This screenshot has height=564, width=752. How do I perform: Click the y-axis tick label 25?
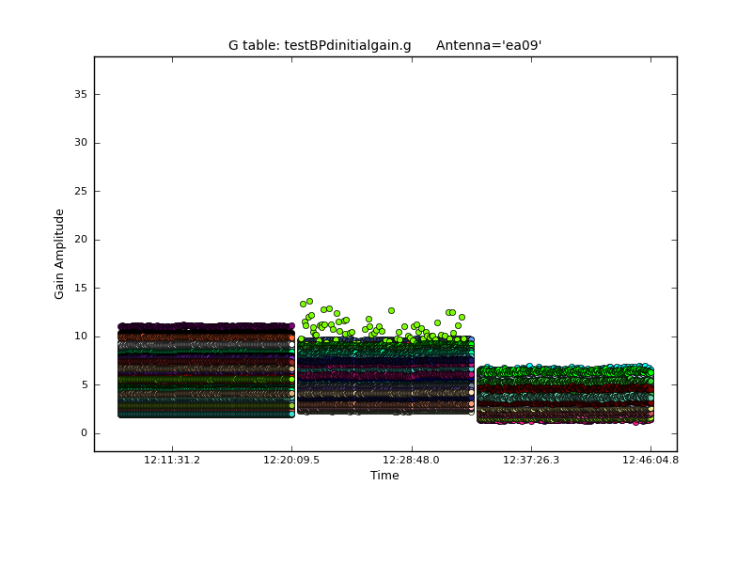(81, 191)
